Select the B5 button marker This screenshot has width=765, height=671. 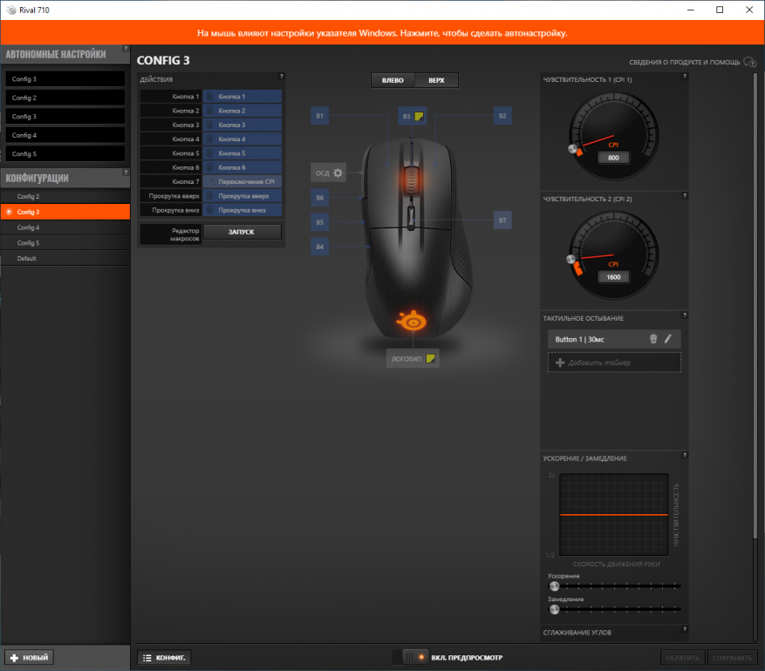(319, 222)
